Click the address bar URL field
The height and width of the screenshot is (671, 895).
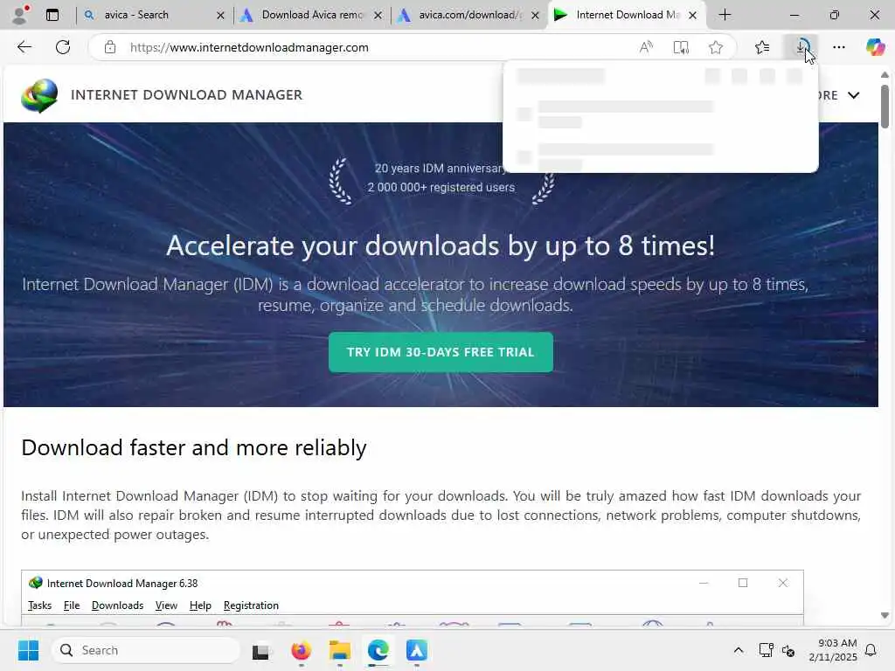[365, 47]
